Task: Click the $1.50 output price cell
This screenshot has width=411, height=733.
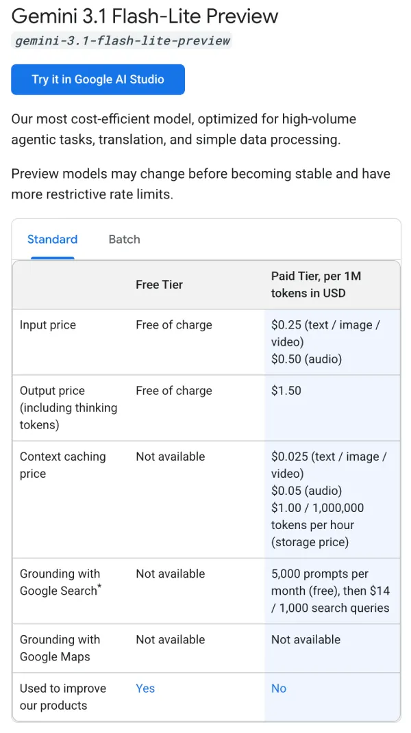Action: point(286,391)
